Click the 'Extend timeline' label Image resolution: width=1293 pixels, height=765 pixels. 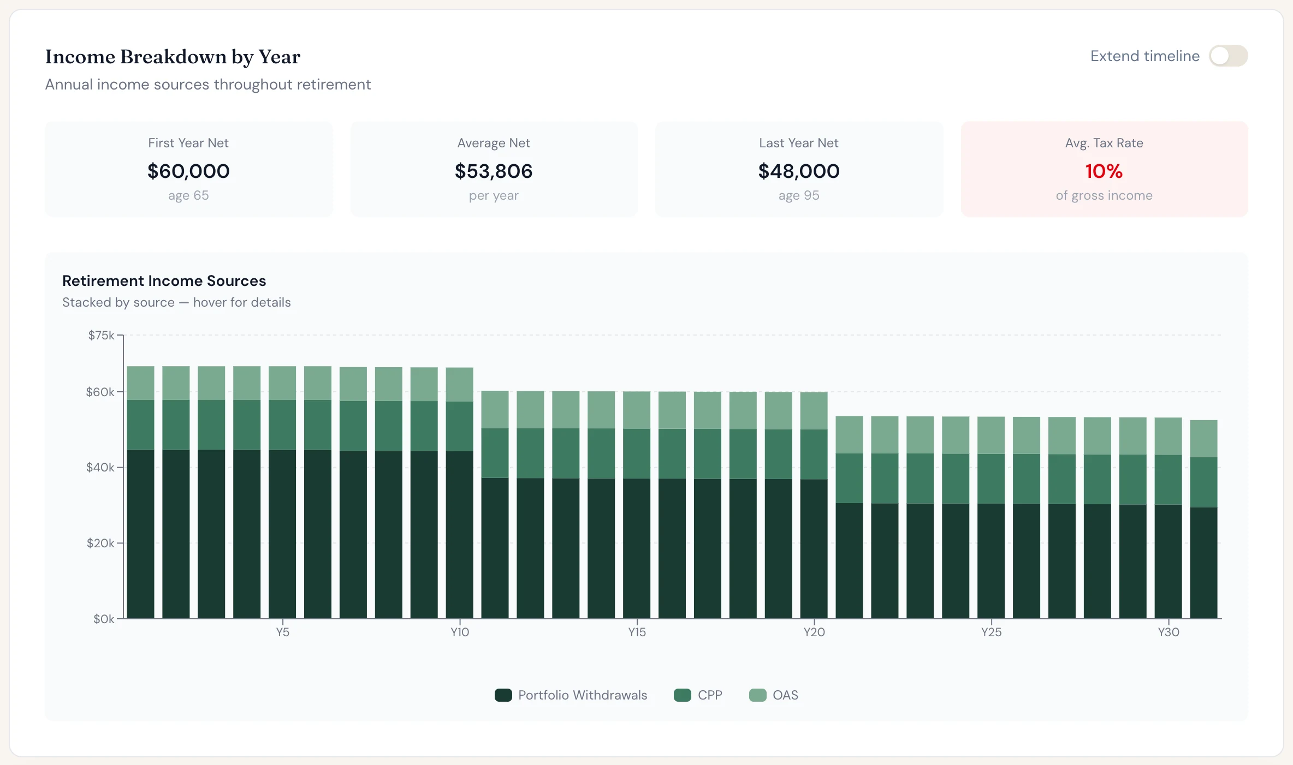pyautogui.click(x=1145, y=56)
